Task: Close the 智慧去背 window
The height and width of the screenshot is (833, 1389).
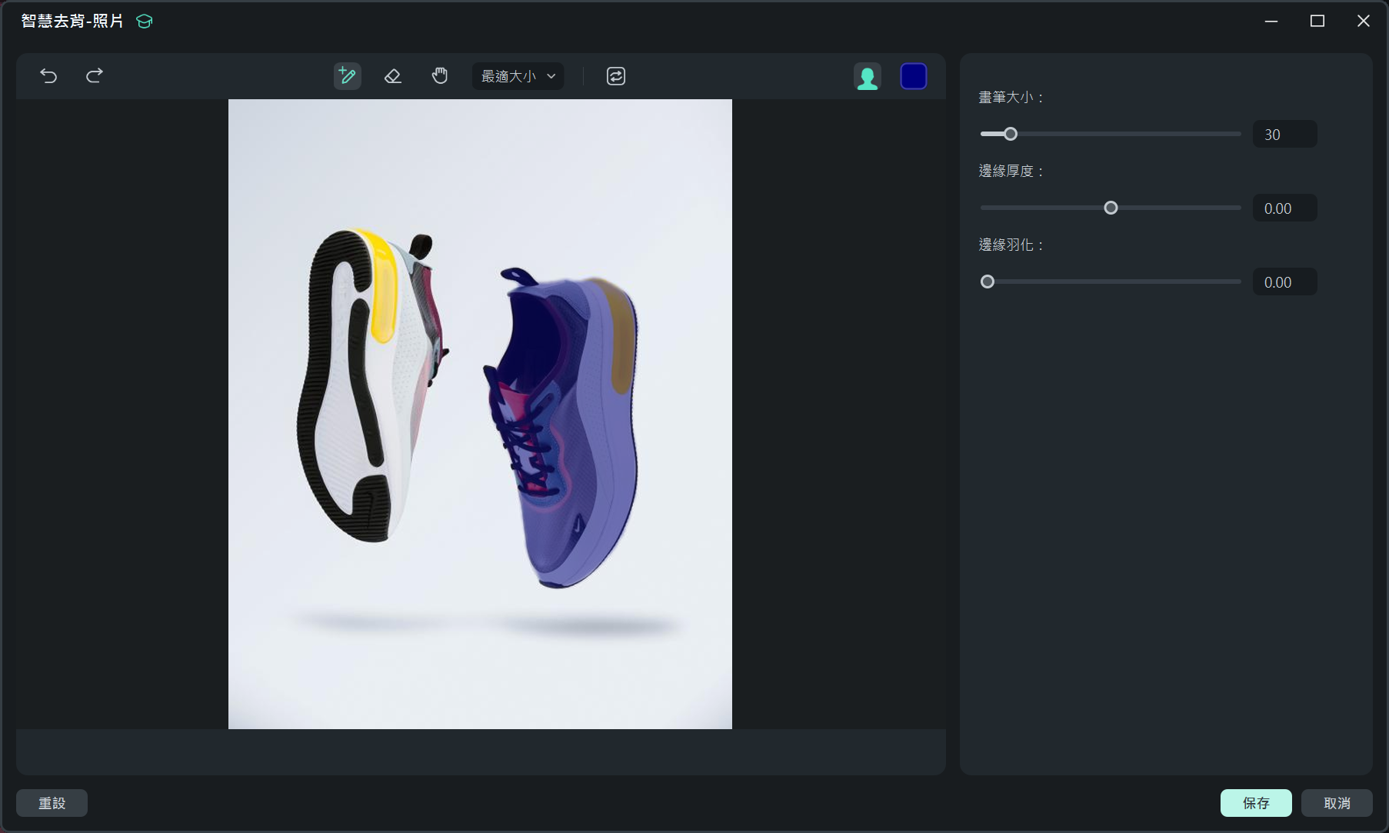Action: click(1364, 21)
